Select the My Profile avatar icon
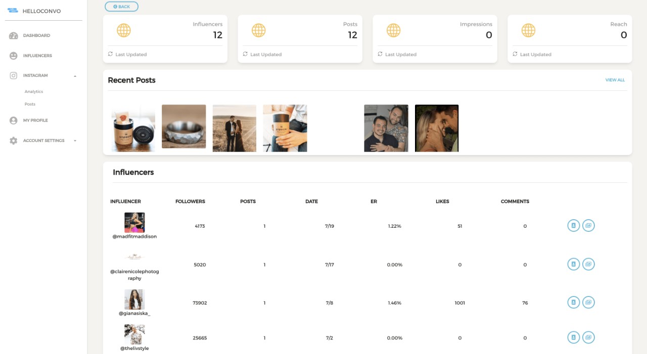The width and height of the screenshot is (647, 354). coord(13,120)
